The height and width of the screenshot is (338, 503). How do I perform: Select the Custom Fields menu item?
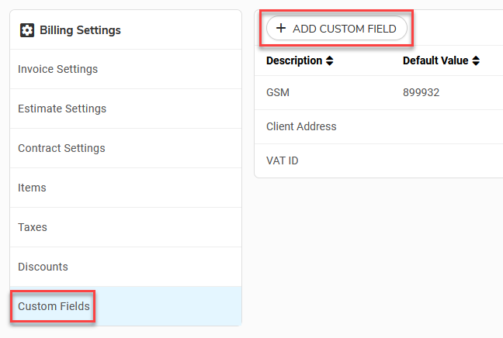(x=126, y=306)
